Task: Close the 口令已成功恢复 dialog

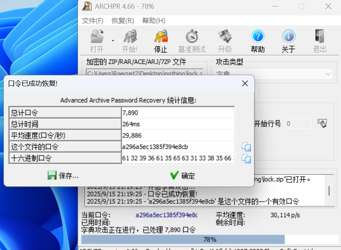Action: [x=245, y=84]
